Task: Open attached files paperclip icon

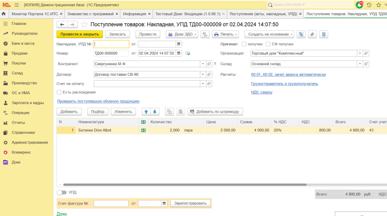Action: pyautogui.click(x=312, y=34)
